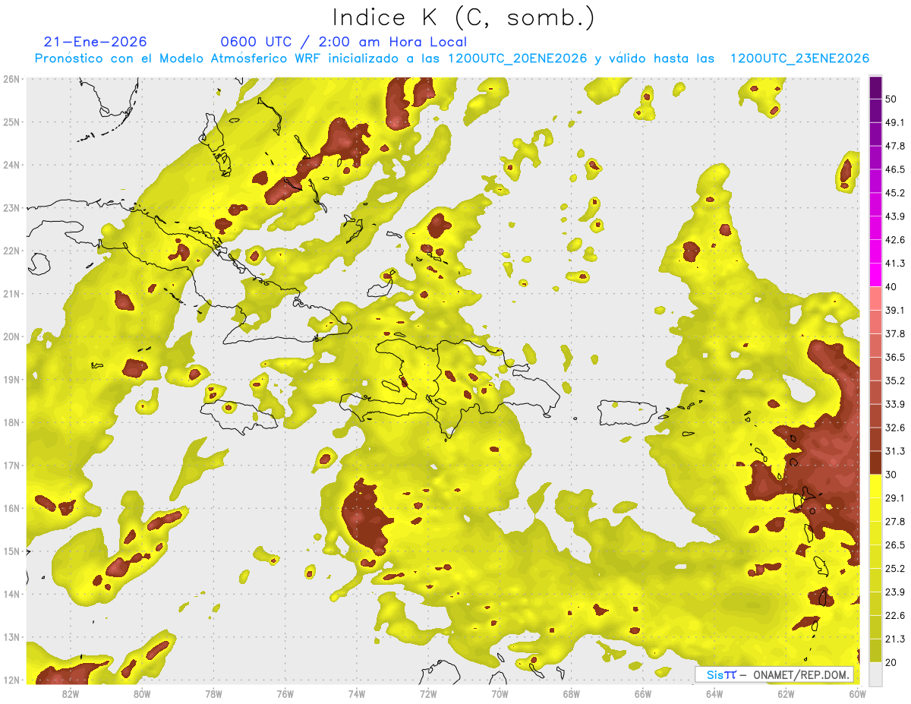Click the 14N latitude label
911x704 pixels.
tap(11, 594)
